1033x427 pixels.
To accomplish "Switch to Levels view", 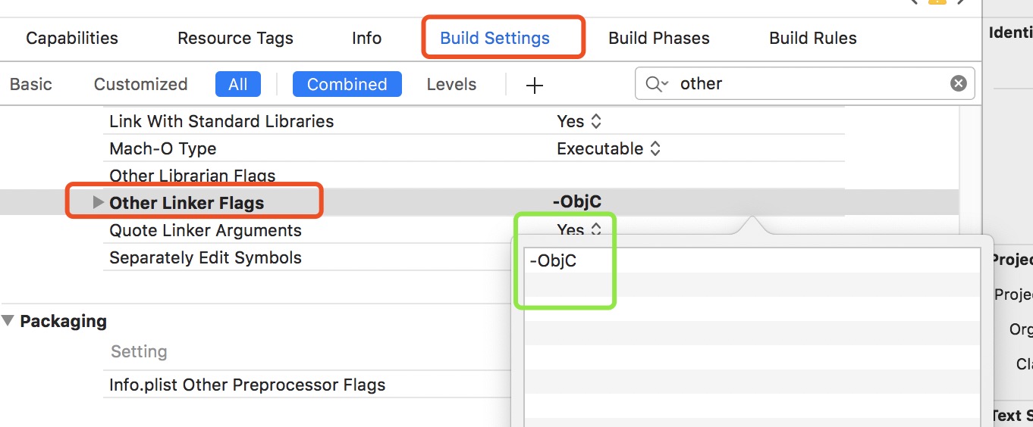I will coord(451,84).
